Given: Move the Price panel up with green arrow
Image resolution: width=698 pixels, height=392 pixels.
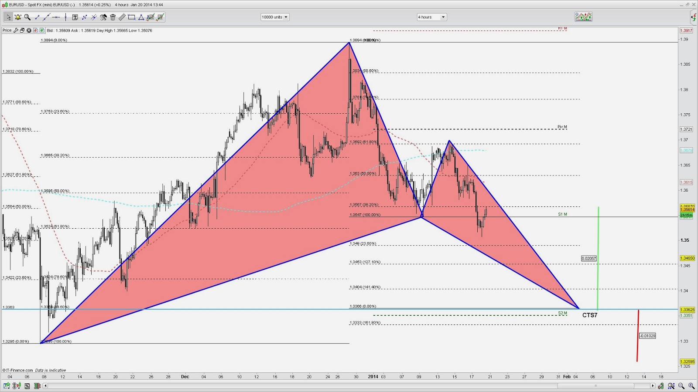Looking at the screenshot, I should pyautogui.click(x=42, y=30).
